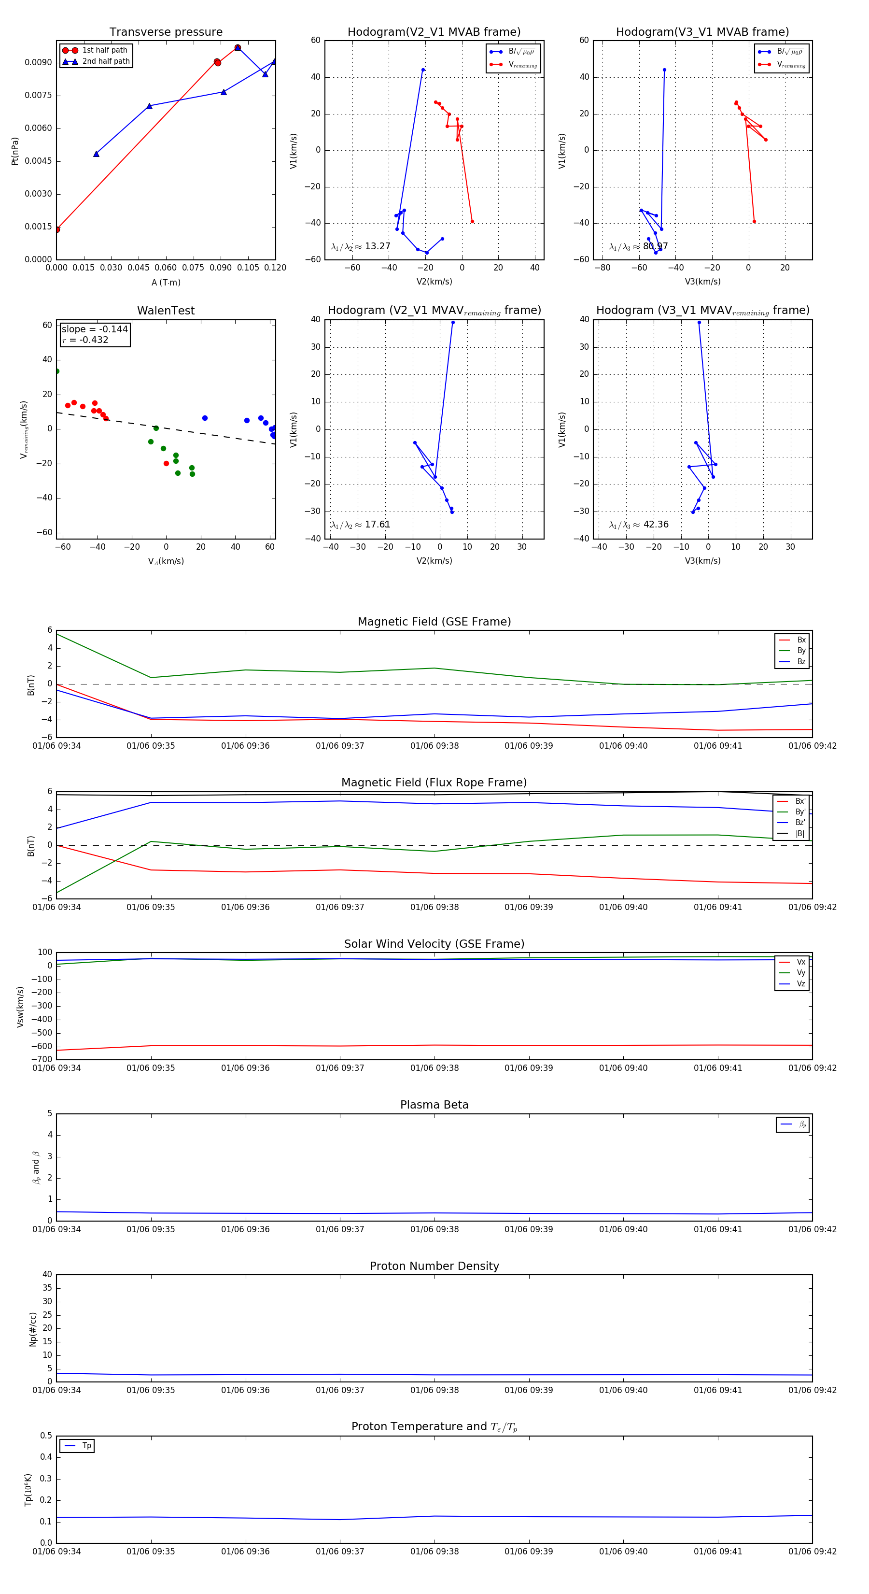
Task: Click the "By'" legend entry
Action: (791, 812)
